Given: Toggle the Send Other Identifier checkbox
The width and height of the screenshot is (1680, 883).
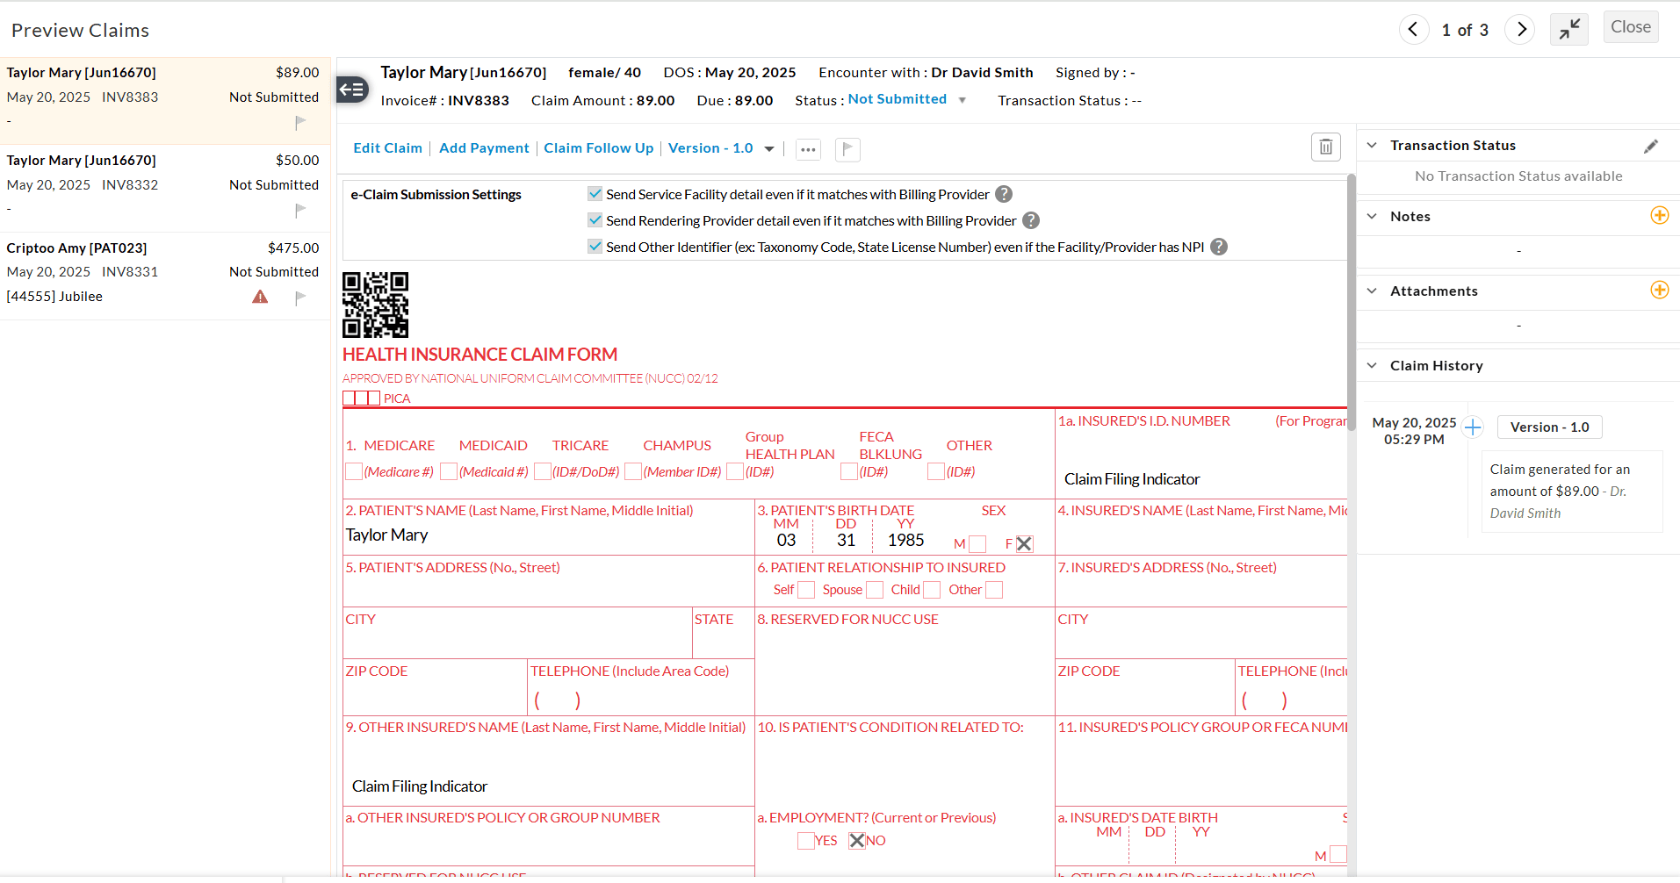Looking at the screenshot, I should (595, 247).
